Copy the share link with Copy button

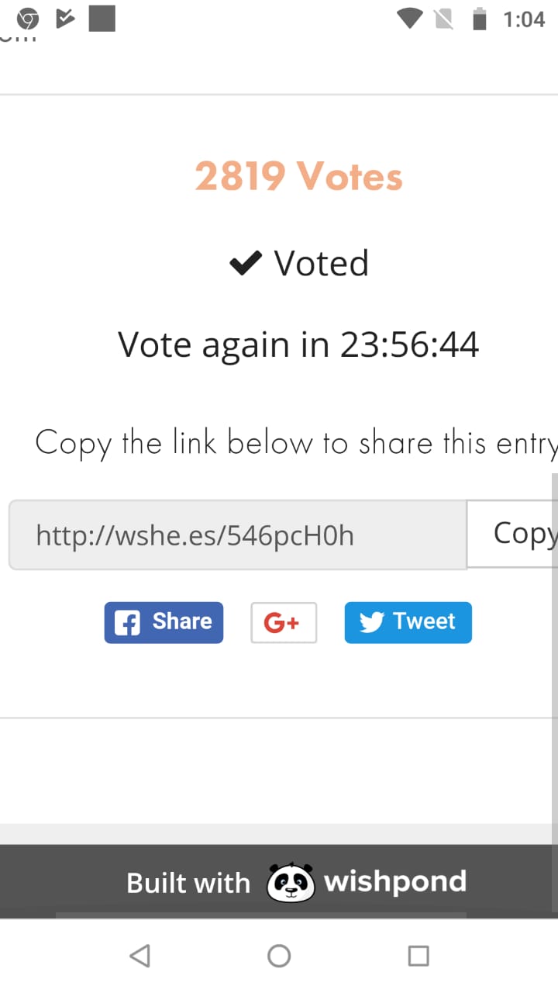(512, 535)
